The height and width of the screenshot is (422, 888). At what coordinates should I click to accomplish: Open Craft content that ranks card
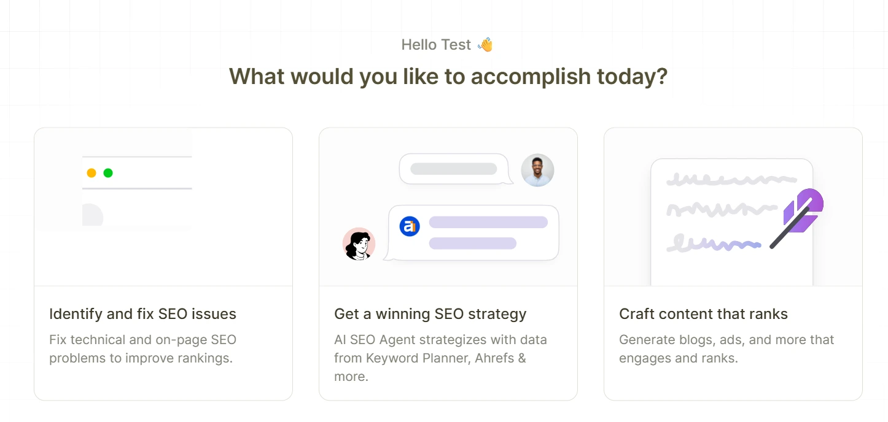[x=733, y=264]
